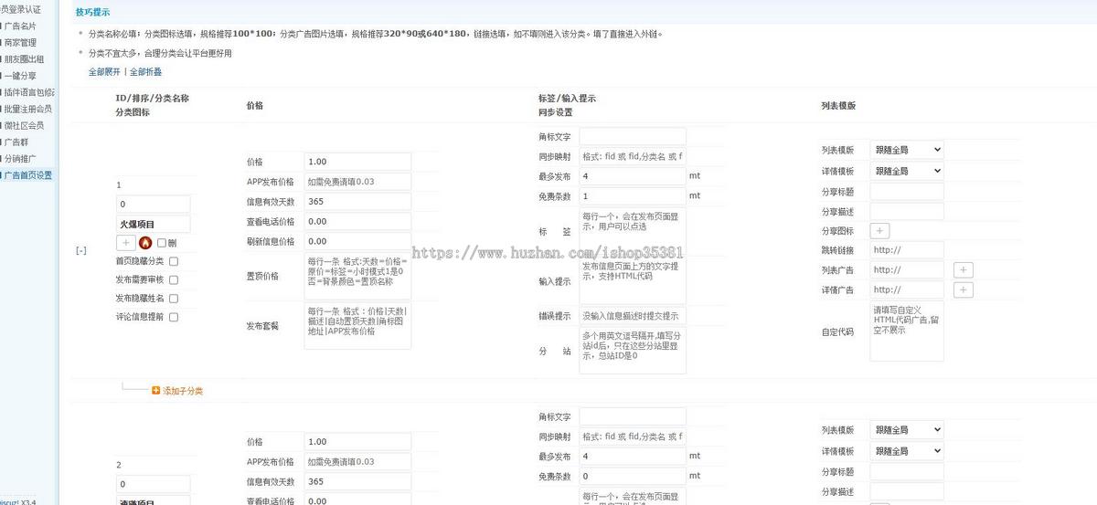Click the plus button beside 详情广告 field

pos(964,289)
